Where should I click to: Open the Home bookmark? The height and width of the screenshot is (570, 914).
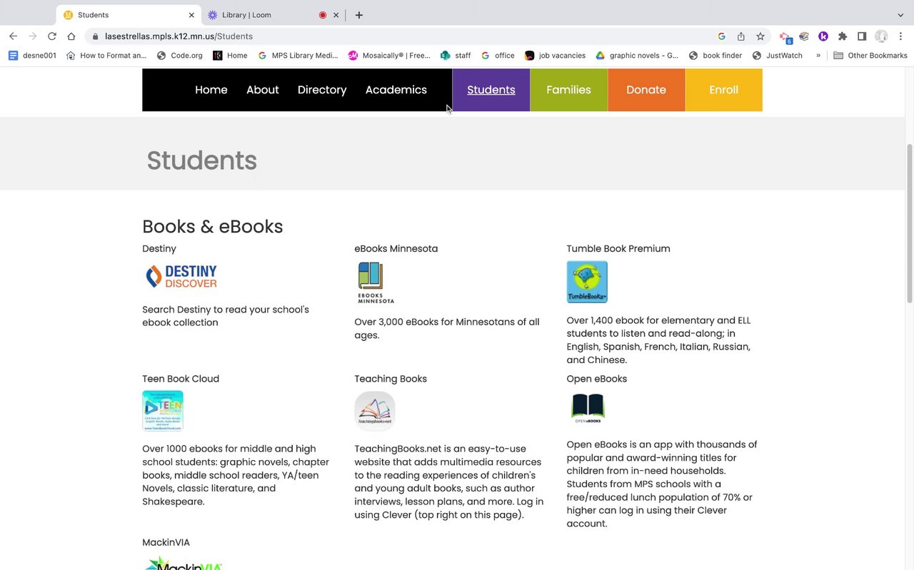(231, 56)
